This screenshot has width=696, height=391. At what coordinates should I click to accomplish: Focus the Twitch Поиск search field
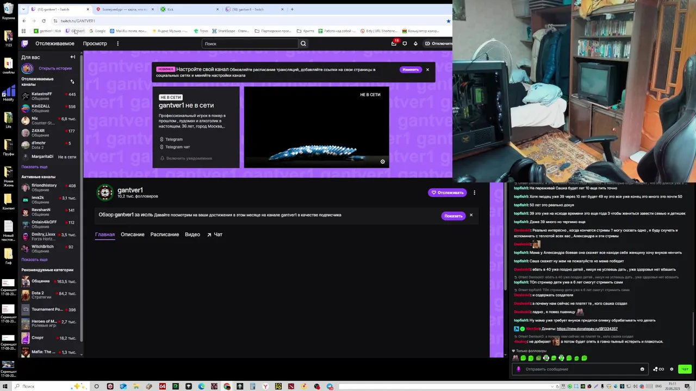point(250,43)
